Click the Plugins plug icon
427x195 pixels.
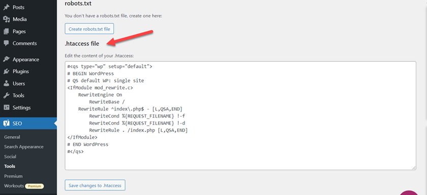7,71
